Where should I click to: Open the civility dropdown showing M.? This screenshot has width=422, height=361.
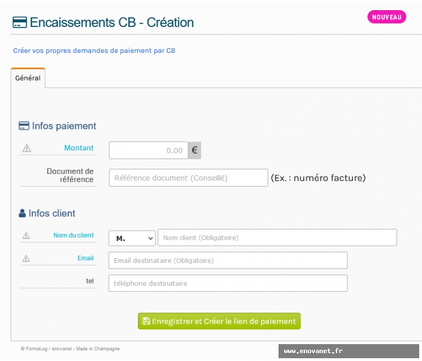132,238
